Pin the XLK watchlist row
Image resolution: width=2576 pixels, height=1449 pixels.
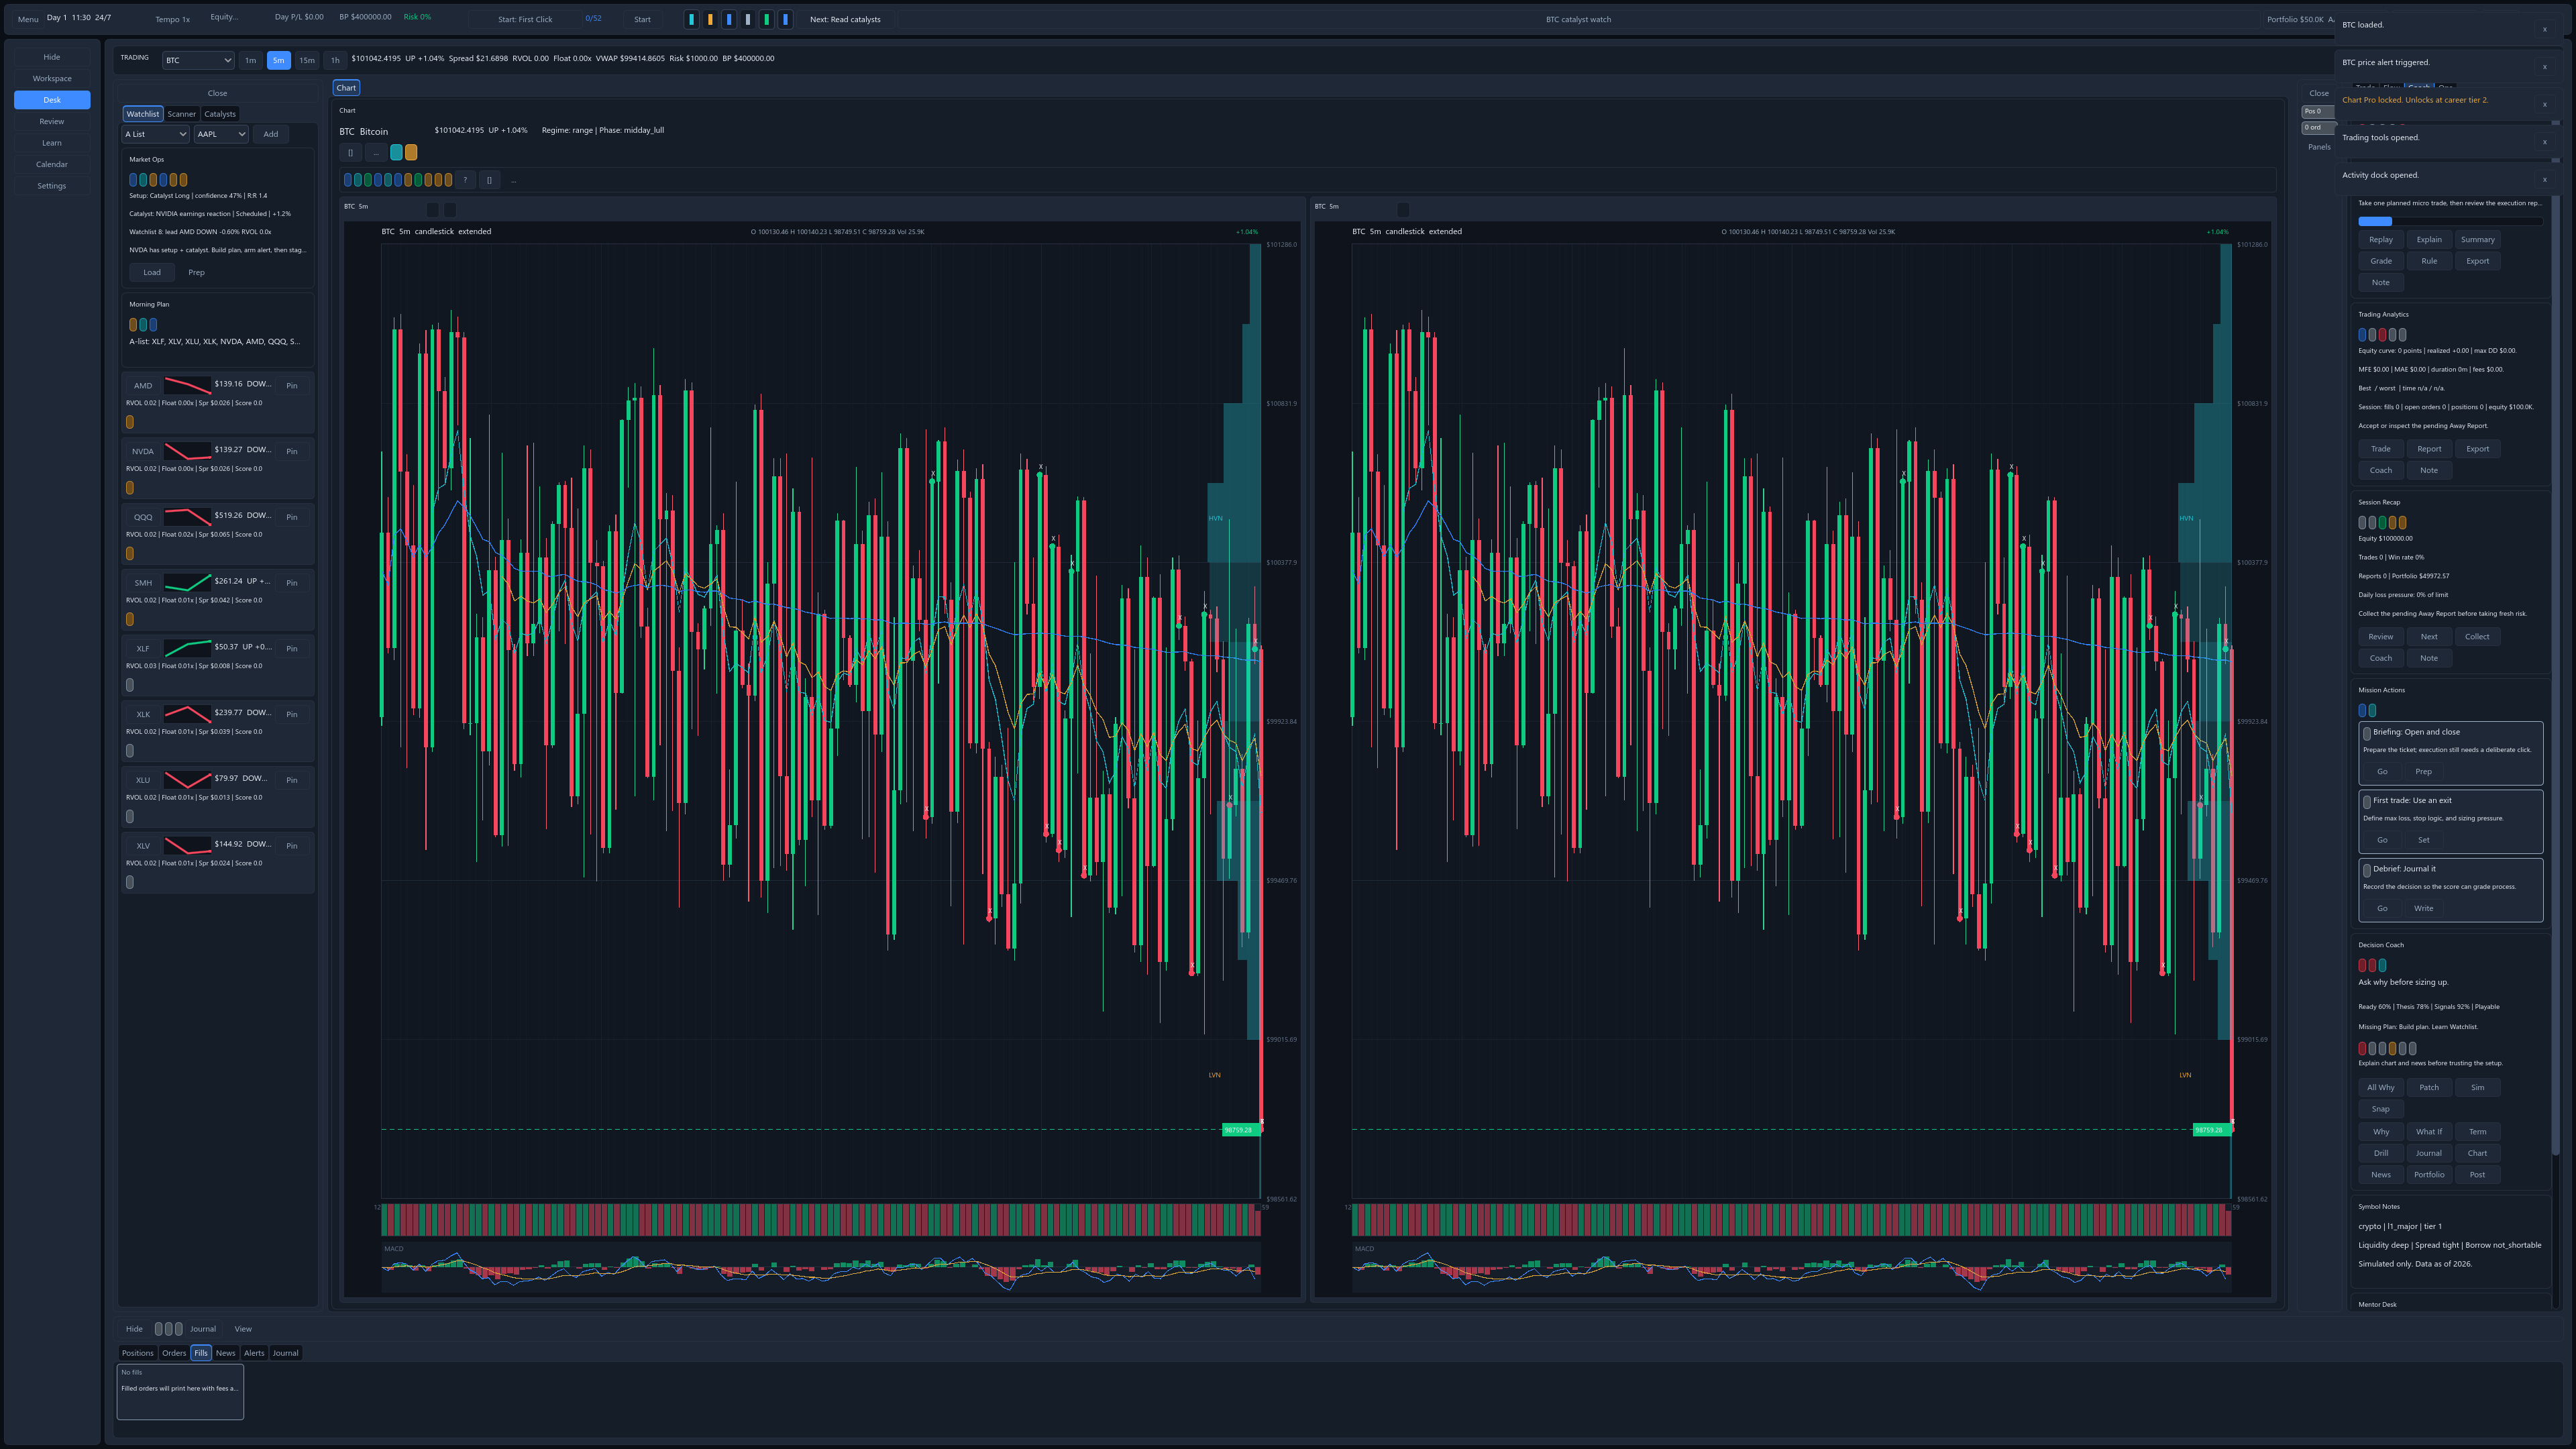(292, 714)
